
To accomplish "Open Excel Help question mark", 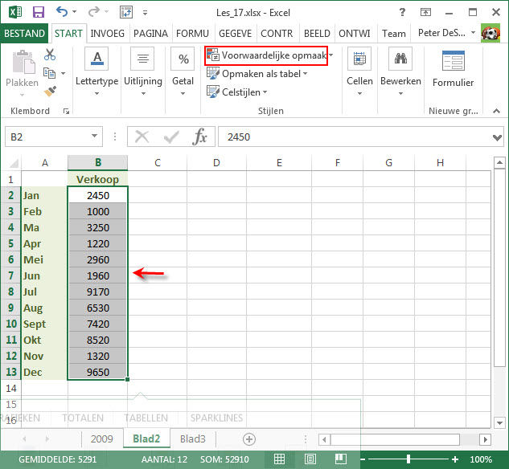I will pos(402,12).
